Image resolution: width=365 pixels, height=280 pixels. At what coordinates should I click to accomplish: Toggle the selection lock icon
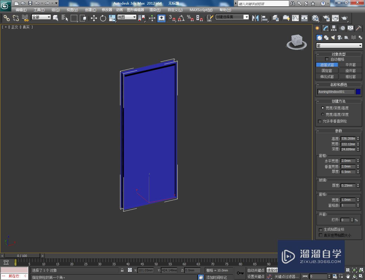click(122, 270)
